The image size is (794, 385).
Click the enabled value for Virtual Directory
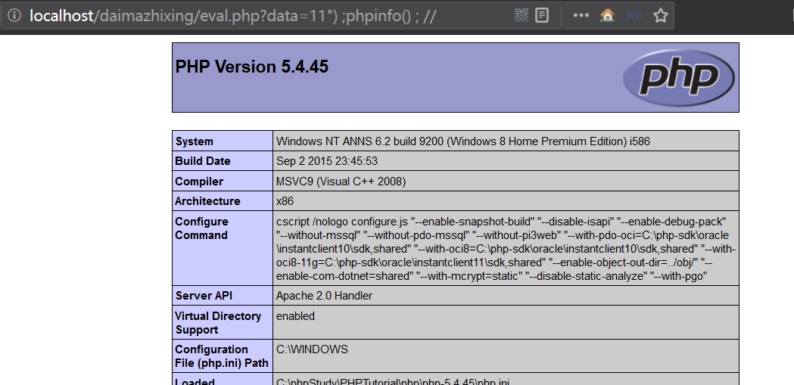[295, 316]
